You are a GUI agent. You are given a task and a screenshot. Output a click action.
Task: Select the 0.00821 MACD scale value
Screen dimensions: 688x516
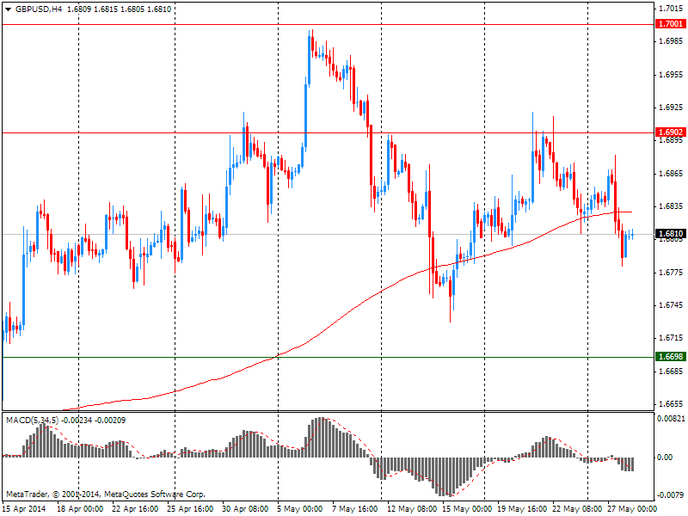click(x=671, y=419)
